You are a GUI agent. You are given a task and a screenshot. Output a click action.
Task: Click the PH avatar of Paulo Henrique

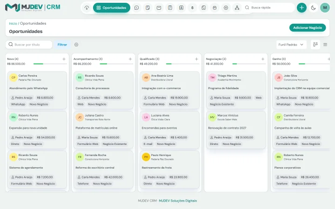(146, 157)
